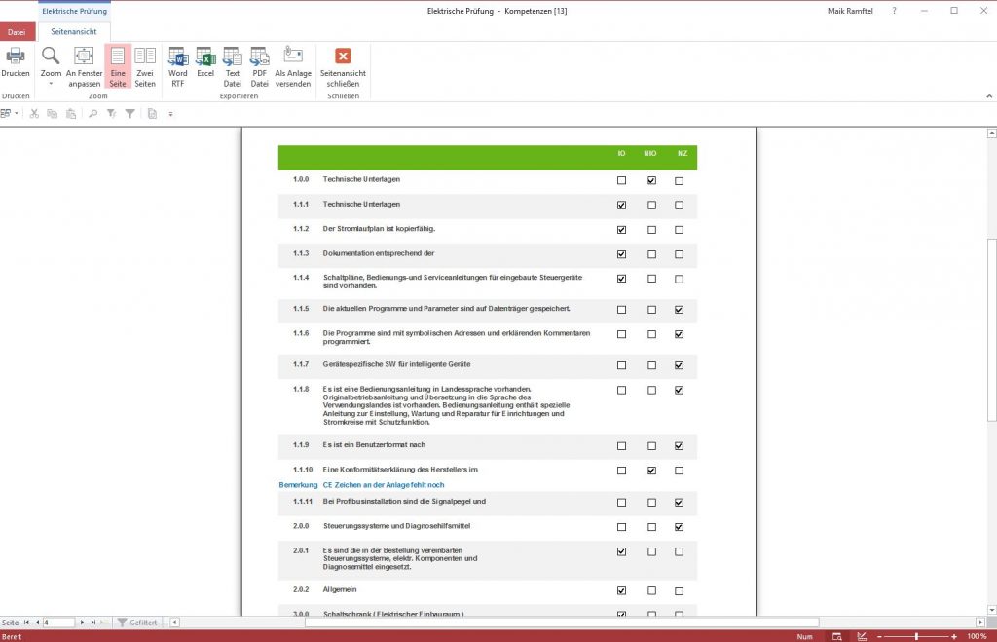This screenshot has height=642, width=997.
Task: Click the zoom out minus button
Action: 879,636
